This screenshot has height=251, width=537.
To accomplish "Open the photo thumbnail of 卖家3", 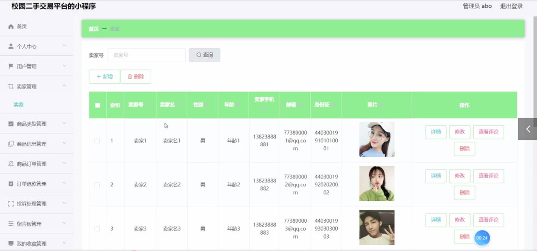I will 377,228.
